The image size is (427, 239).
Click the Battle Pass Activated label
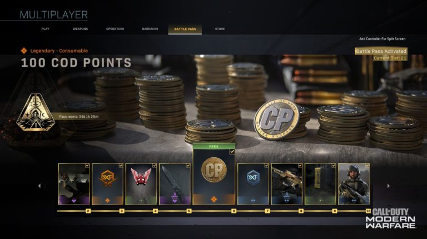click(x=381, y=51)
